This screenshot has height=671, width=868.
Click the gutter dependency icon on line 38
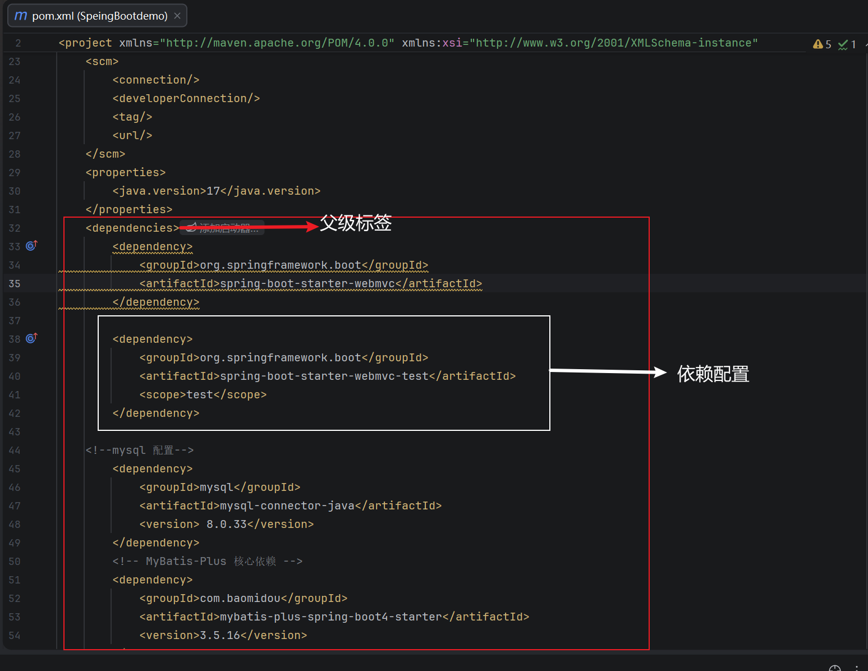coord(31,338)
